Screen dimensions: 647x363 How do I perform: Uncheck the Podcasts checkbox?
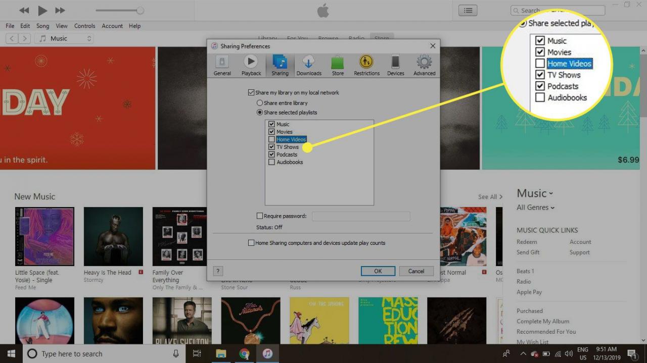[x=271, y=154]
